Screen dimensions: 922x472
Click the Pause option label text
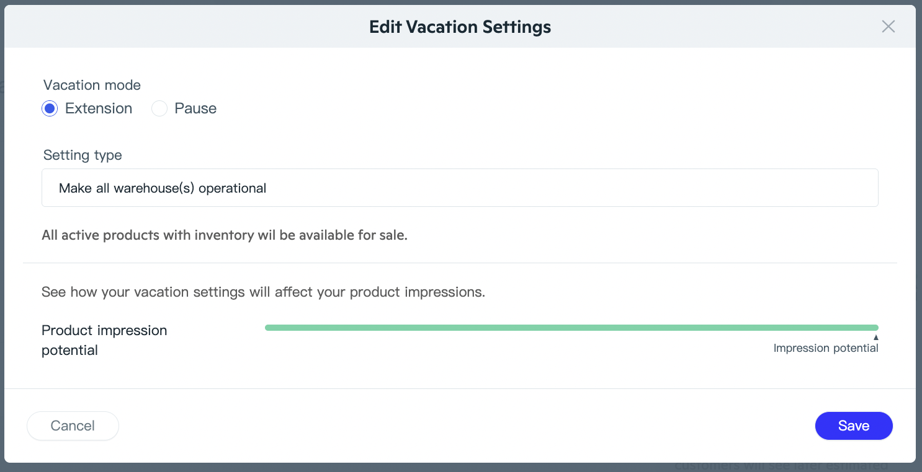[x=195, y=108]
